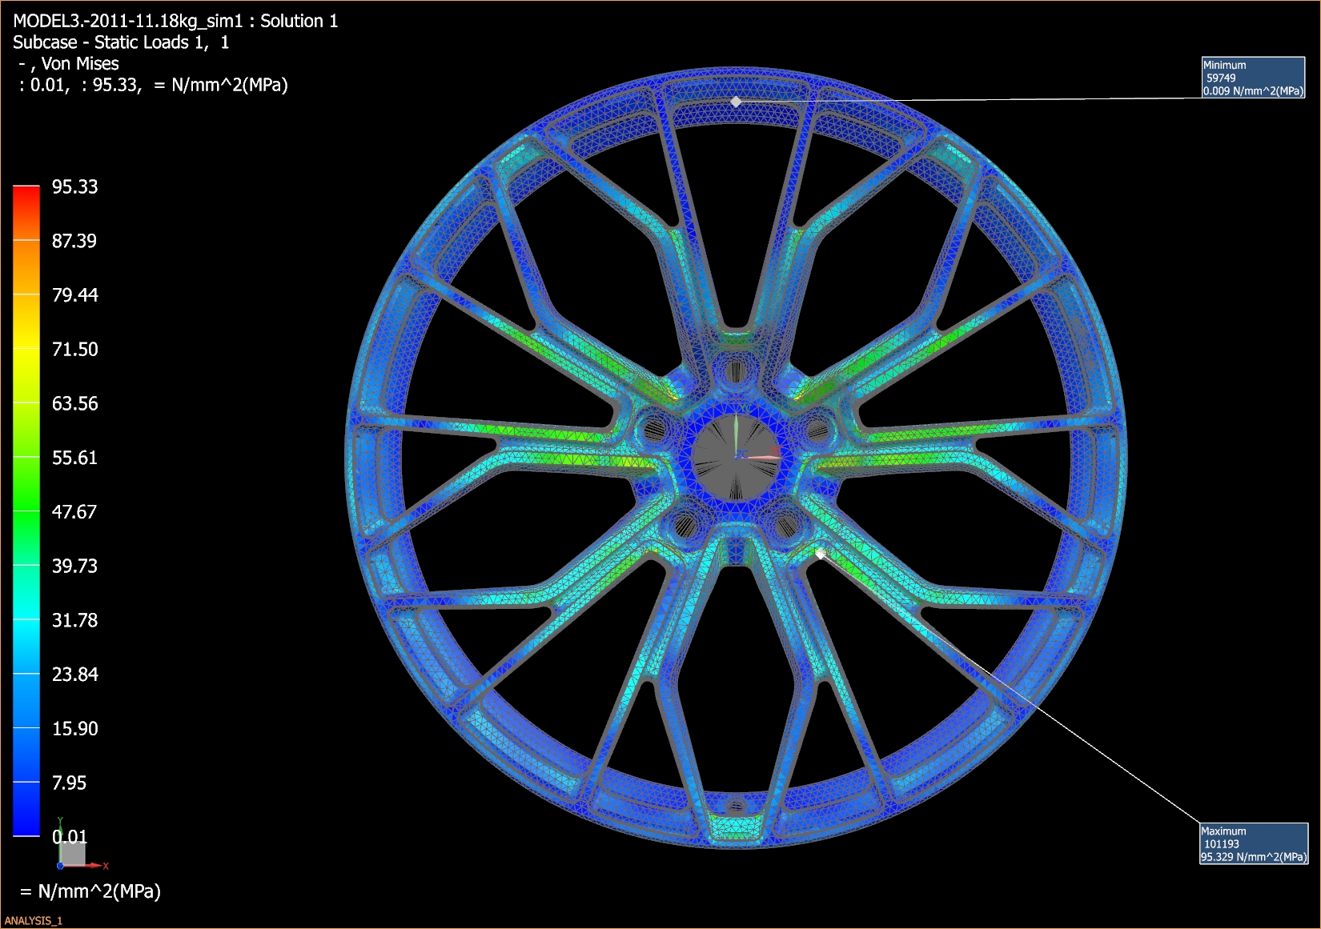Select the Minimum result marker on the rim
Viewport: 1321px width, 929px height.
(x=737, y=102)
